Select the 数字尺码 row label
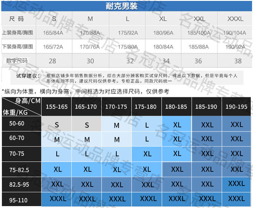The width and height of the screenshot is (253, 208). 17,61
